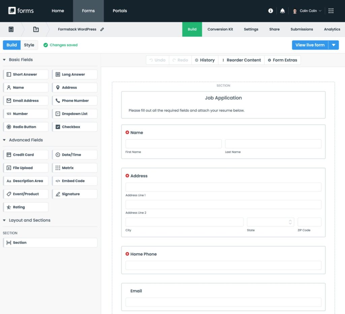Switch to the Style view
Image resolution: width=345 pixels, height=314 pixels.
point(29,45)
